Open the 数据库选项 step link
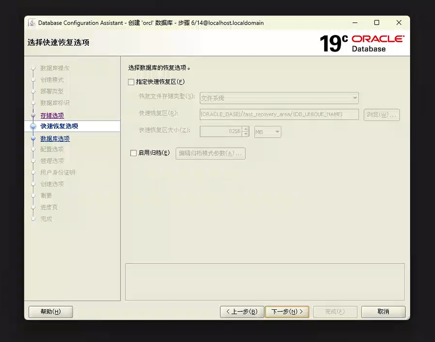Screen dimensions: 435x342 coord(55,139)
